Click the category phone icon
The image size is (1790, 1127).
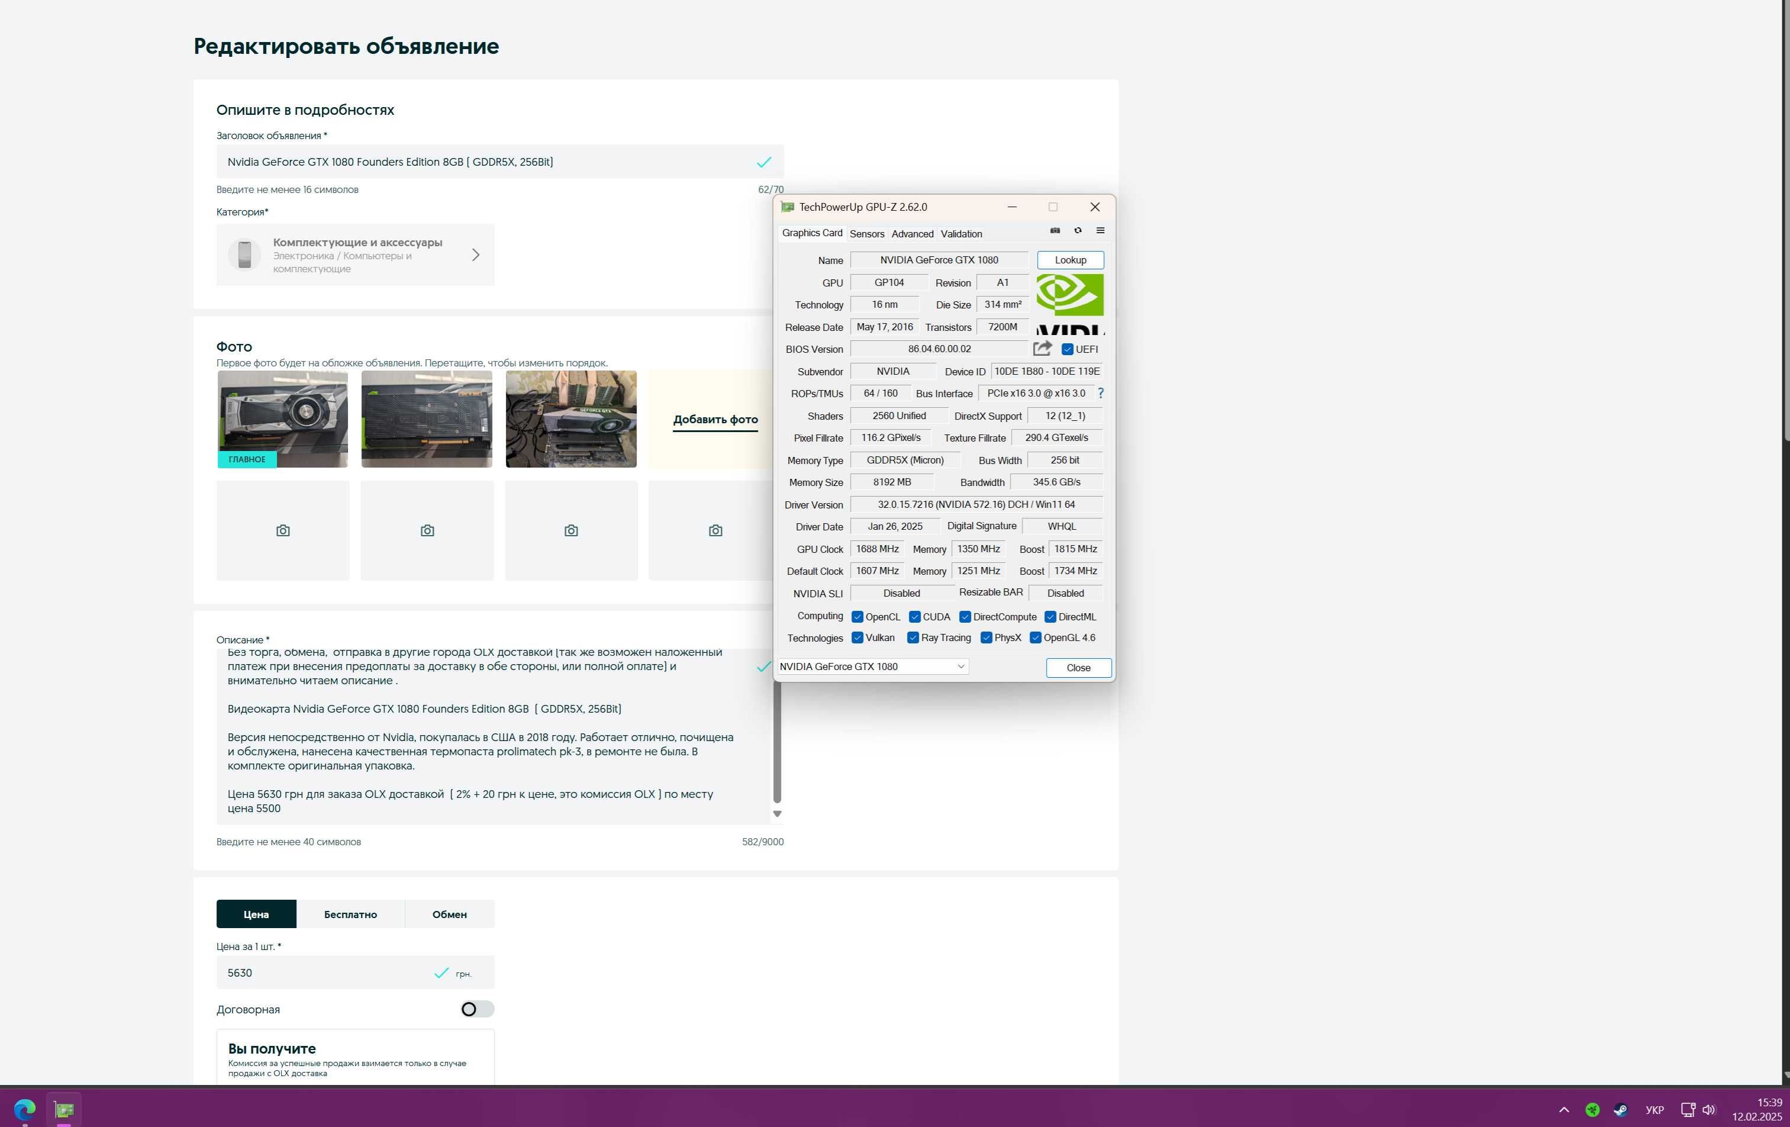click(x=244, y=255)
